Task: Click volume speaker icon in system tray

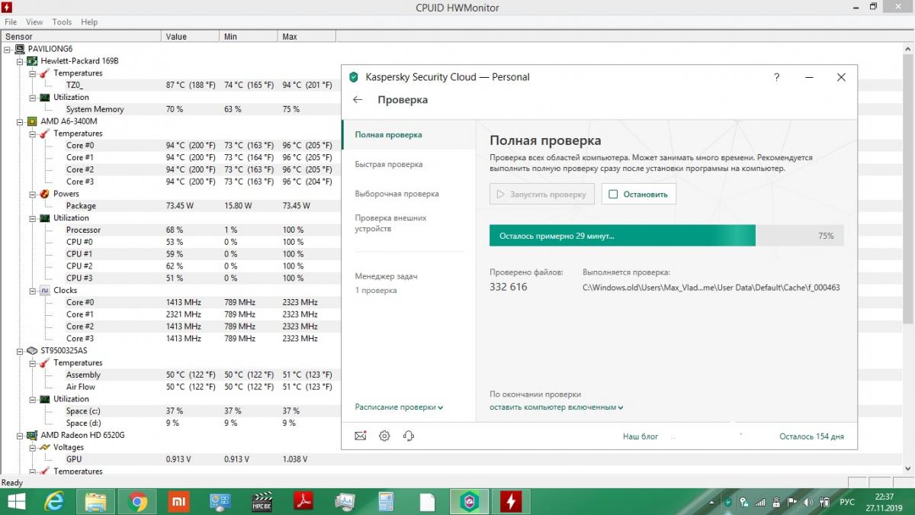Action: [808, 502]
